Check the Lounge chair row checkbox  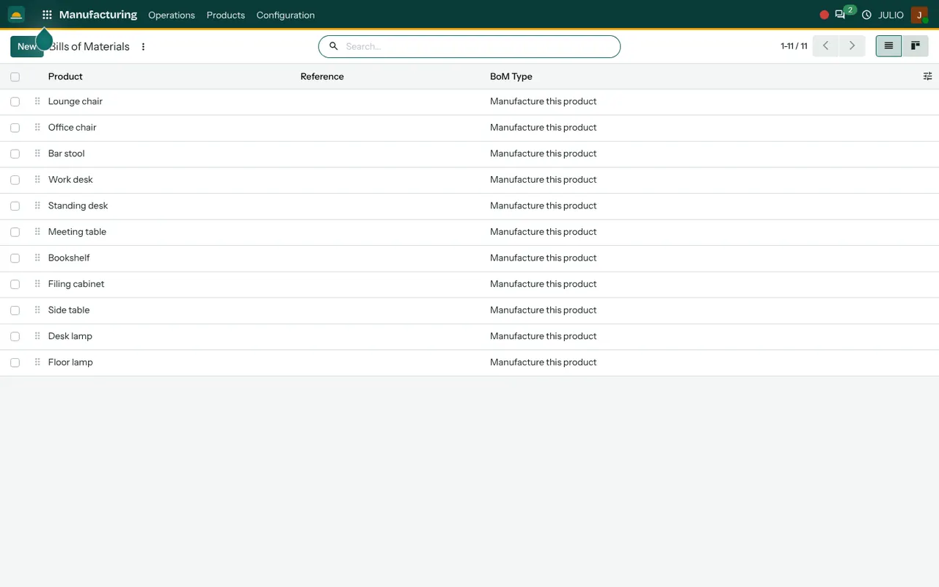point(15,102)
